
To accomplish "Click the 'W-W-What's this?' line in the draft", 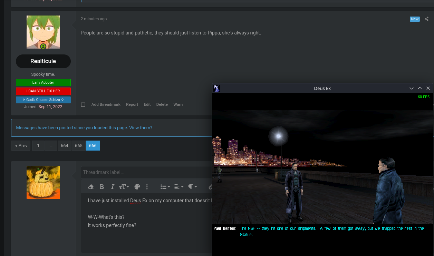I will (x=106, y=217).
